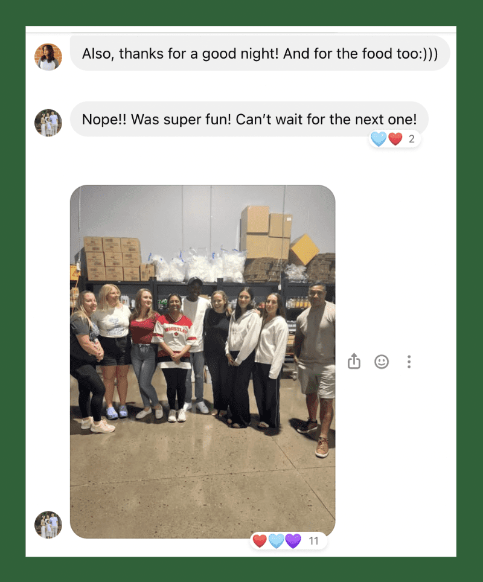The height and width of the screenshot is (582, 483).
Task: Click the red heart reaction under the photo
Action: click(x=260, y=540)
